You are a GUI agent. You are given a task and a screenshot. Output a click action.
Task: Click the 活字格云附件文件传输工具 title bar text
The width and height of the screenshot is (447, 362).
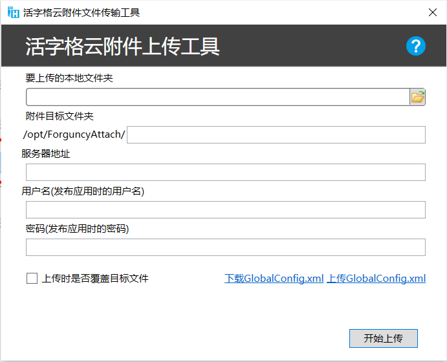tap(82, 13)
